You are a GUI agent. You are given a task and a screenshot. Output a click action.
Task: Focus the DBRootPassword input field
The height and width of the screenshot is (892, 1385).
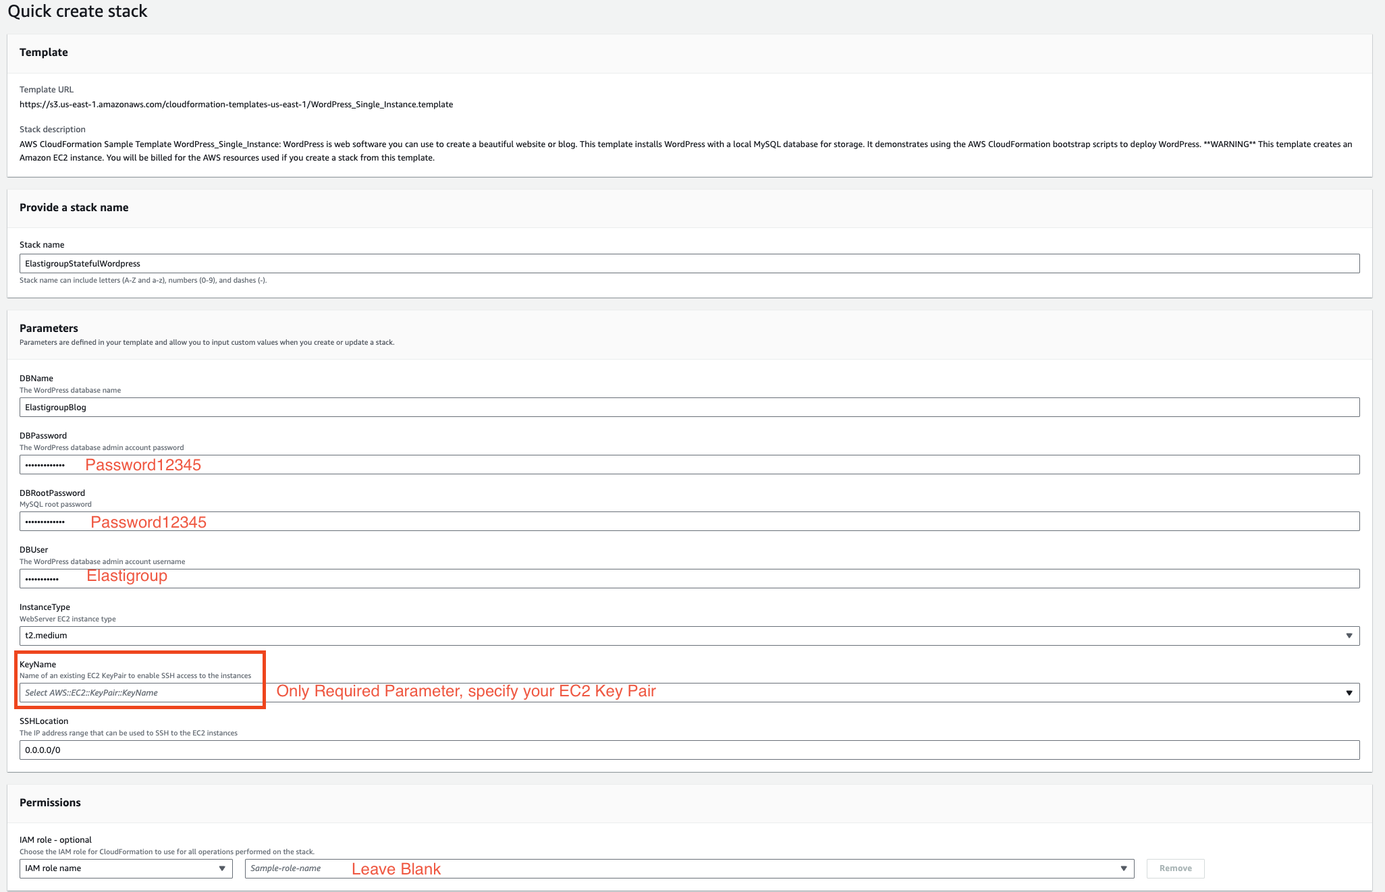(x=689, y=522)
